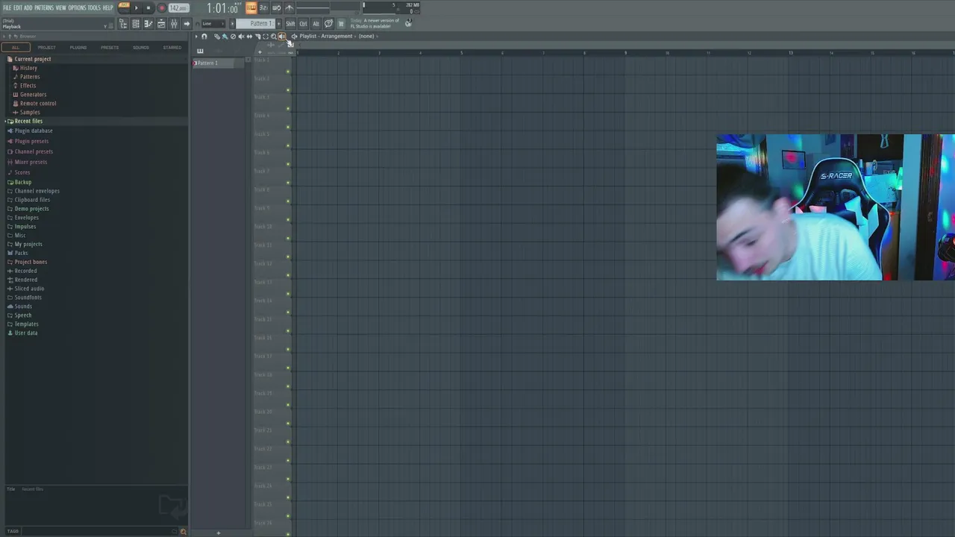
Task: Select the Draw pencil tool in Playlist
Action: pyautogui.click(x=216, y=36)
